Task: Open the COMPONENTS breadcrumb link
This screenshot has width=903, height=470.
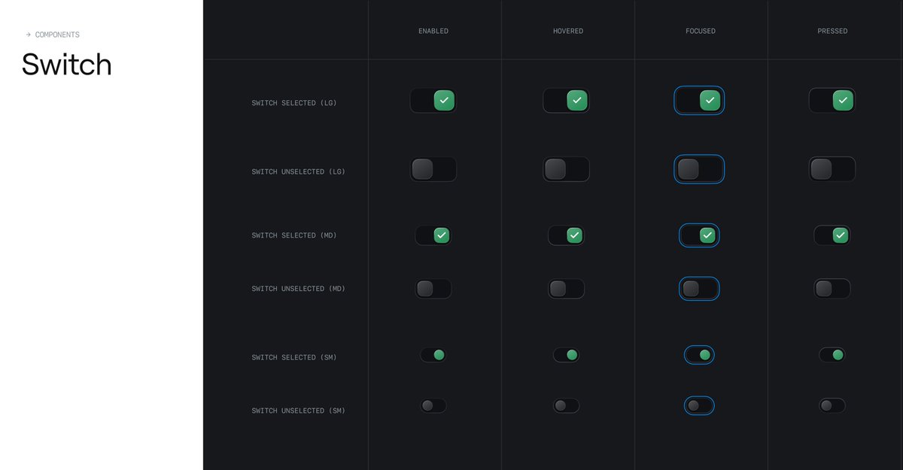Action: [57, 35]
